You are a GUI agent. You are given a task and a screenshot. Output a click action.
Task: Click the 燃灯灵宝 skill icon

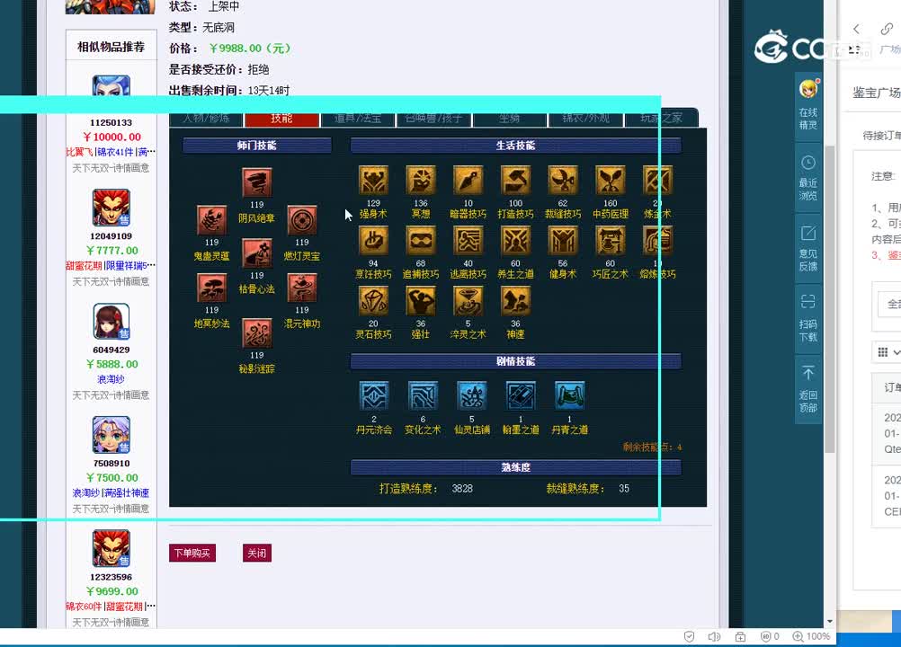301,220
